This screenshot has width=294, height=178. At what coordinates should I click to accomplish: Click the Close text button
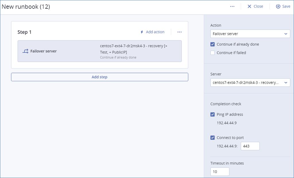(258, 6)
